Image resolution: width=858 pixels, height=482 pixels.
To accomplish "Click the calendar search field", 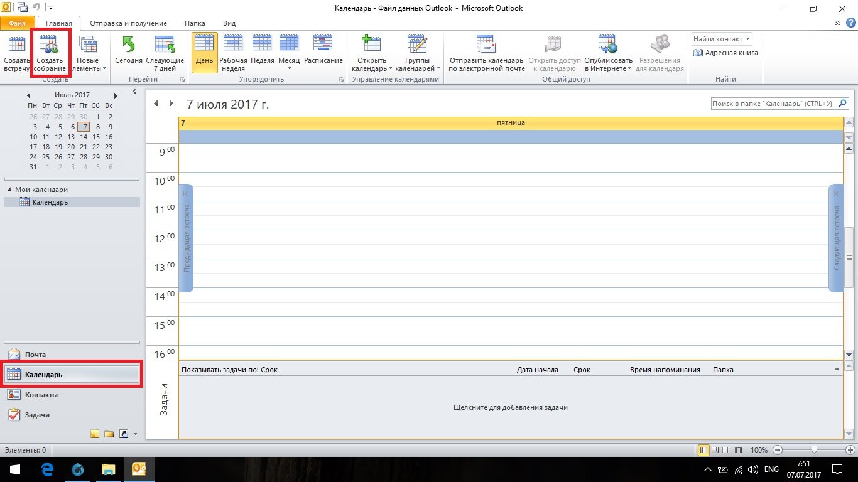I will [x=774, y=104].
